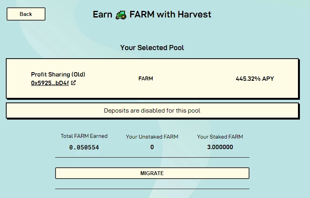Click the Earn FARM with Harvest title
This screenshot has width=310, height=198.
point(152,14)
